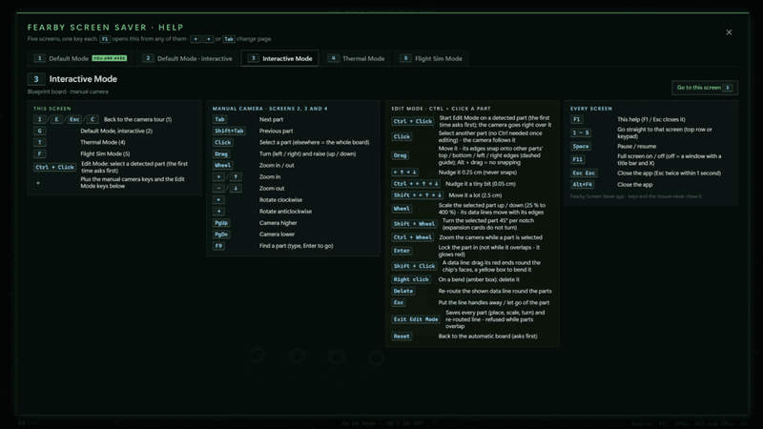Select the Interactive Mode tab
763x429 pixels.
pos(279,58)
